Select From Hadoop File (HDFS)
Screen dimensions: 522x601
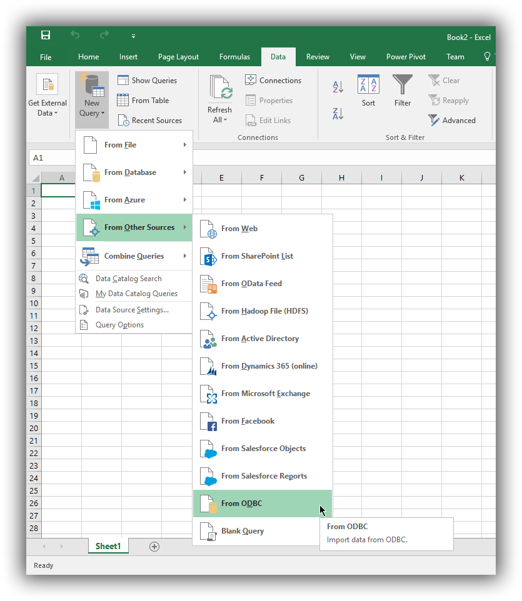pos(263,310)
